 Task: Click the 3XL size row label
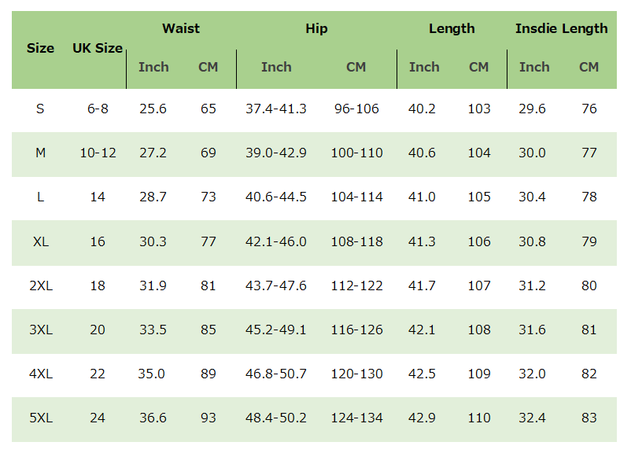point(41,330)
